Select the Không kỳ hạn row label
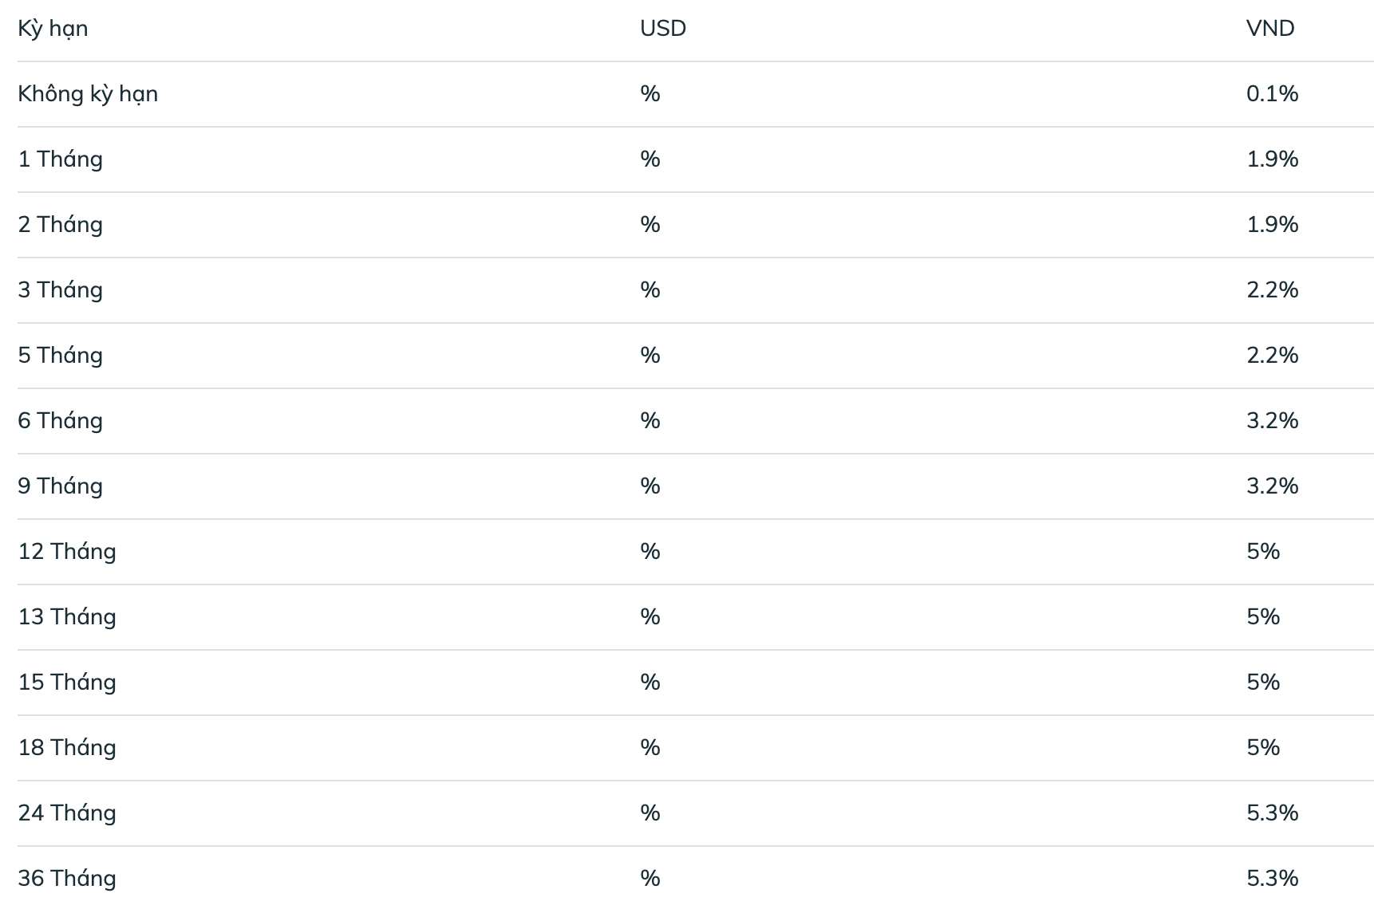This screenshot has width=1374, height=909. 88,94
